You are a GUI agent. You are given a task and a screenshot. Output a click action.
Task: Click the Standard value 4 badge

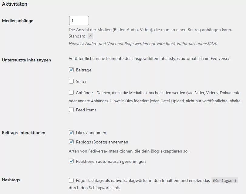coord(90,36)
